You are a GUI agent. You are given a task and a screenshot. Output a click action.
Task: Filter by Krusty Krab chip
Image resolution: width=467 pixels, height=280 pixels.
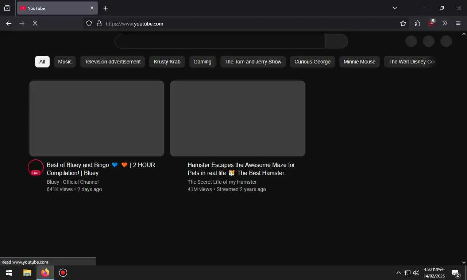point(167,62)
